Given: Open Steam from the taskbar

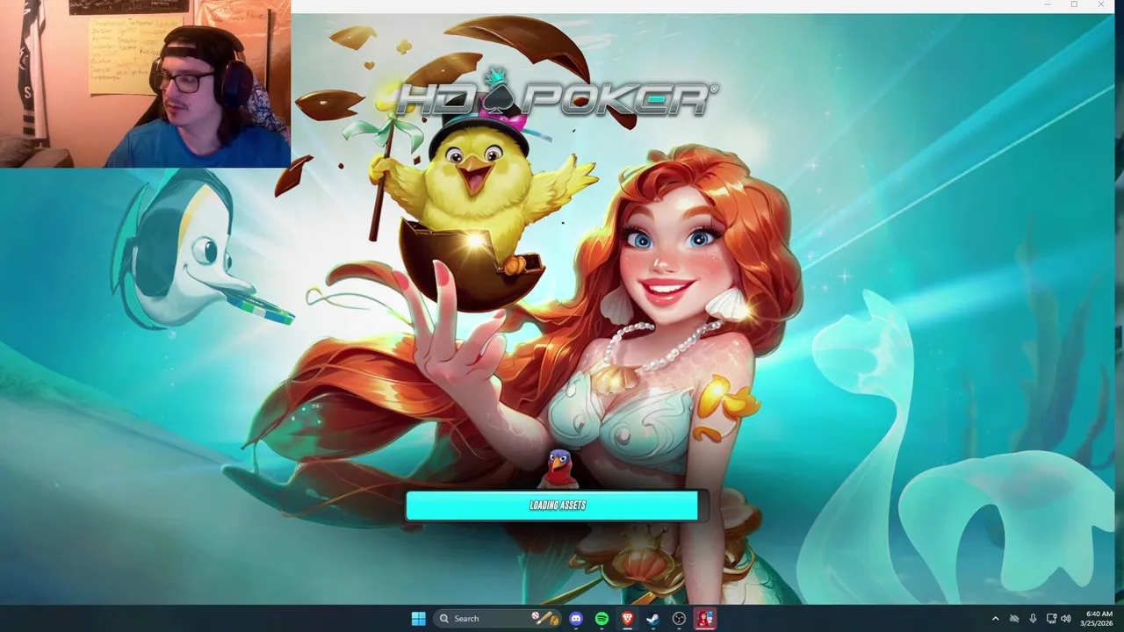Looking at the screenshot, I should coord(652,619).
